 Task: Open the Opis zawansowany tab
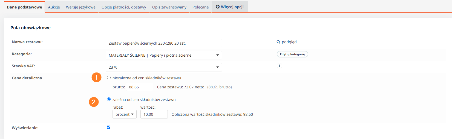(x=169, y=7)
